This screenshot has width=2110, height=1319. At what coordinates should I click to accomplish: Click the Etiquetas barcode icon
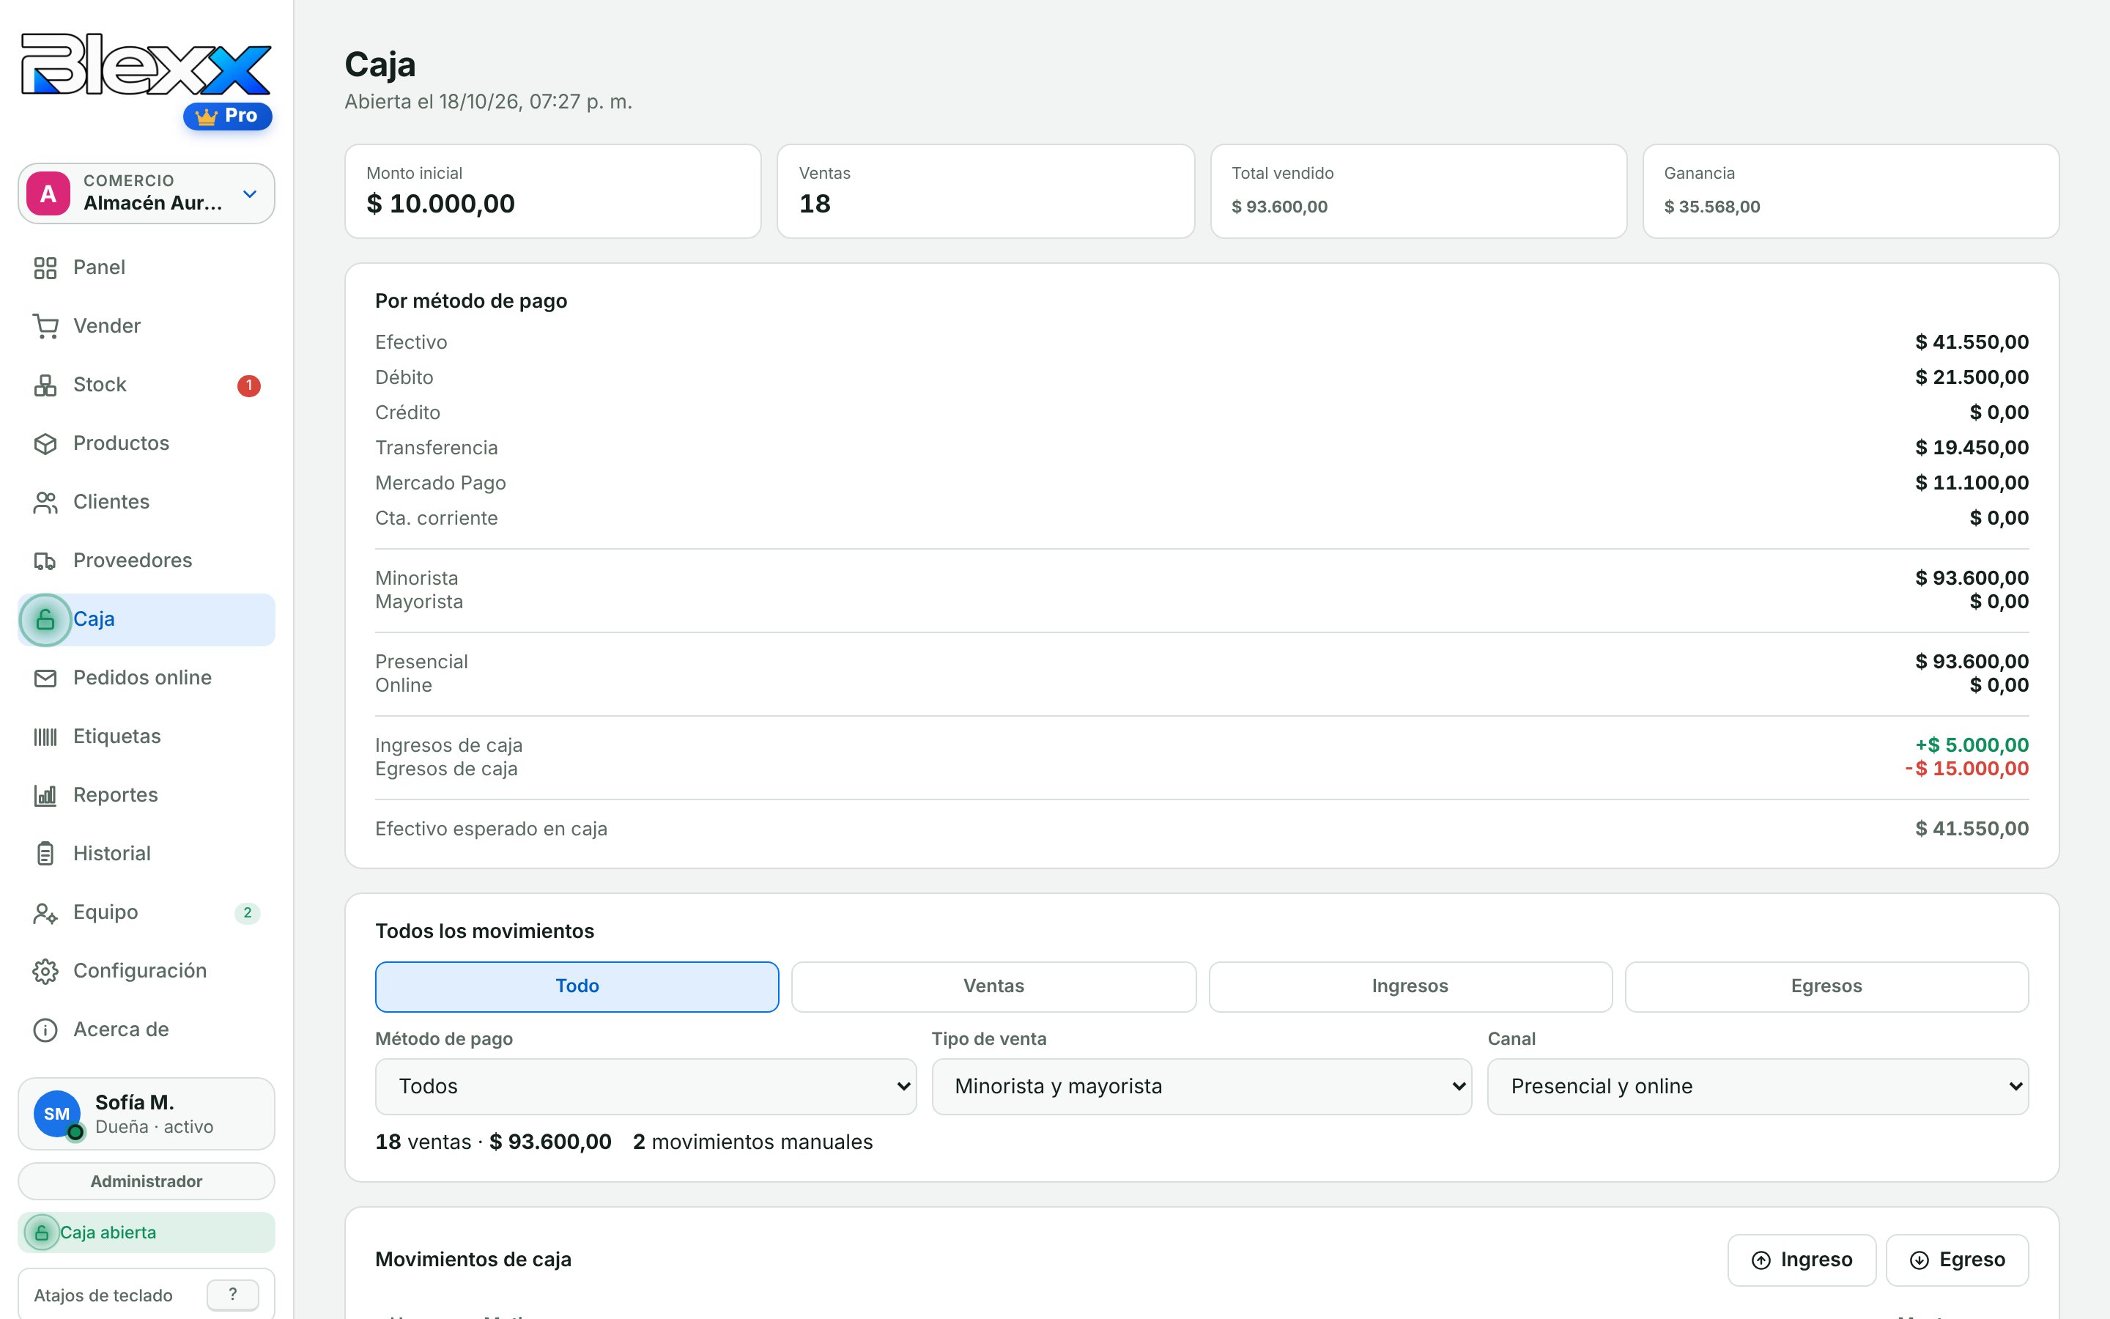[45, 737]
